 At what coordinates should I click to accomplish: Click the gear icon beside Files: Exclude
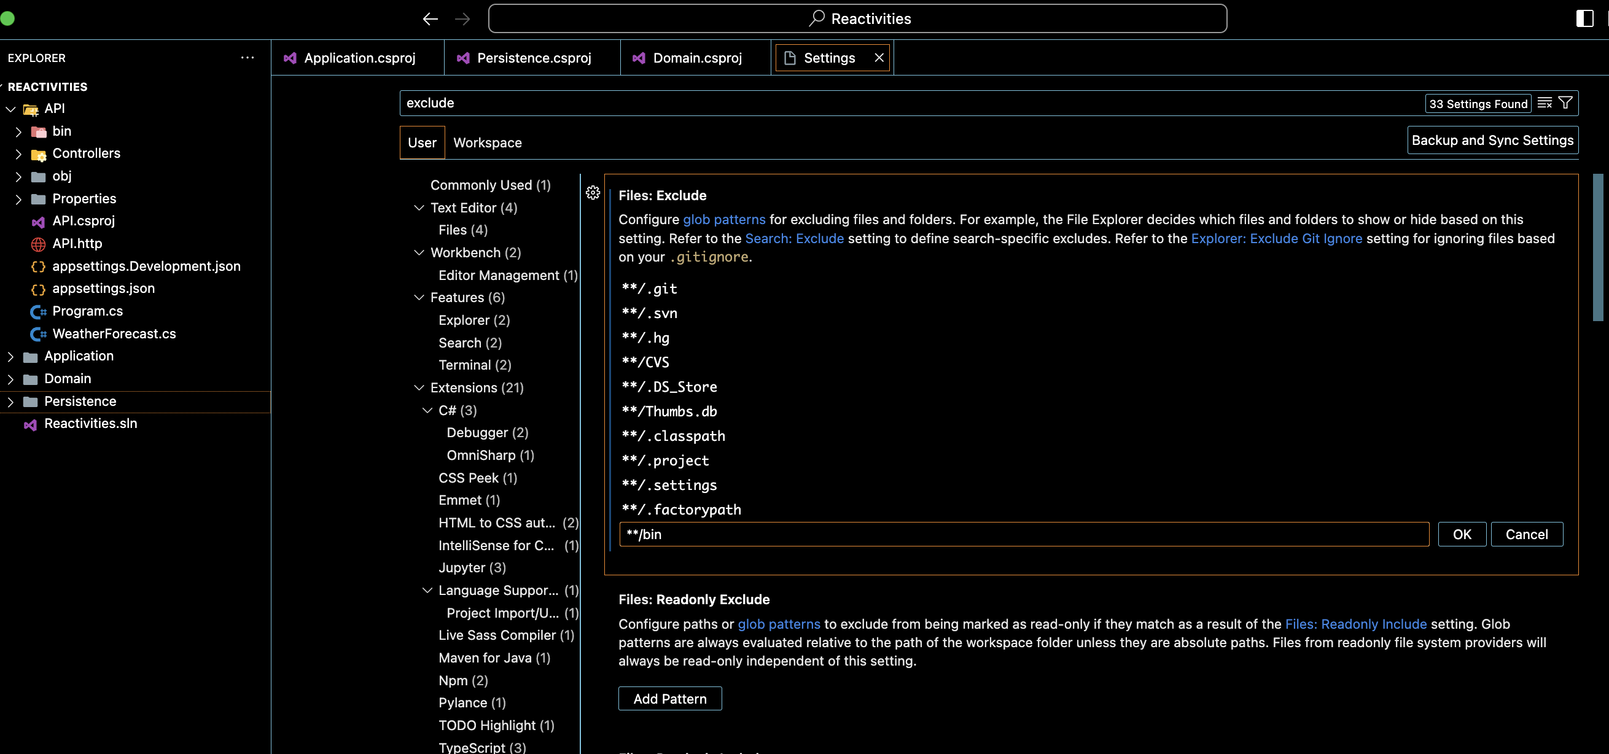[x=593, y=192]
